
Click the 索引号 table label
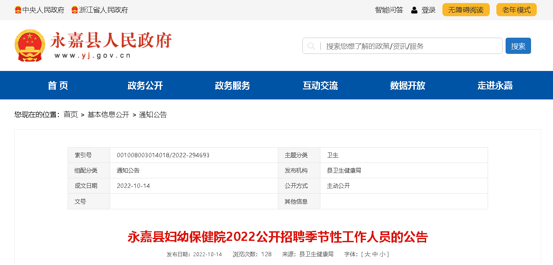click(83, 155)
